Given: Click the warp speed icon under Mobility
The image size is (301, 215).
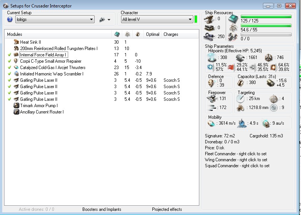Looking at the screenshot, I should (266, 124).
